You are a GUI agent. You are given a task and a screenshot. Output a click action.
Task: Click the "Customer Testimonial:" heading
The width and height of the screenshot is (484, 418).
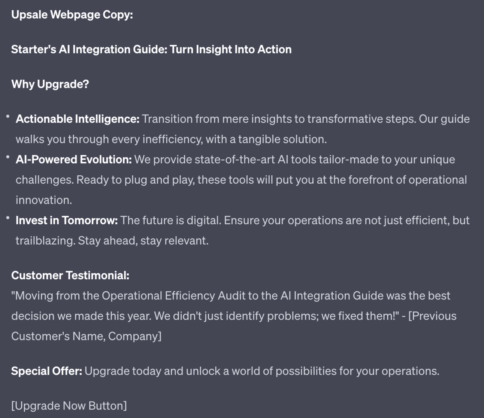tap(70, 276)
